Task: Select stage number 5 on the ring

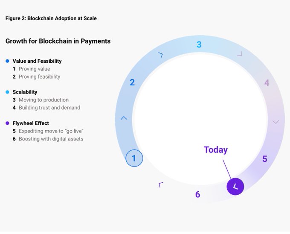Action: click(x=264, y=159)
